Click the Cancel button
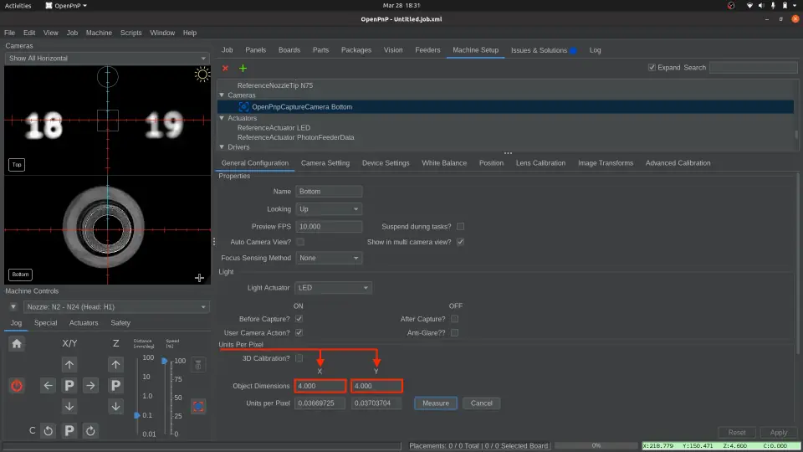This screenshot has height=452, width=803. (x=481, y=403)
